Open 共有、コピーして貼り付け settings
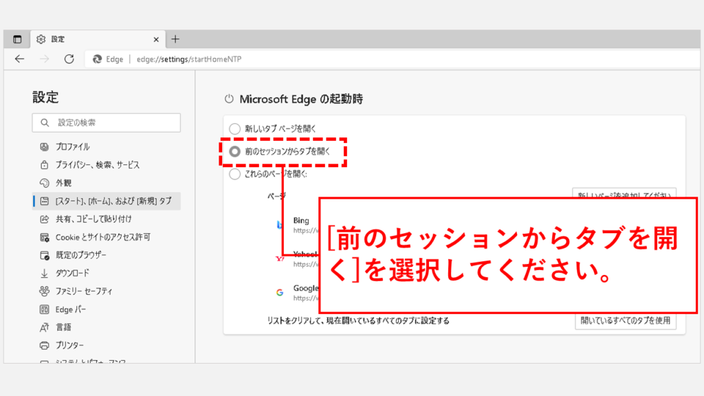The image size is (704, 396). pyautogui.click(x=93, y=219)
